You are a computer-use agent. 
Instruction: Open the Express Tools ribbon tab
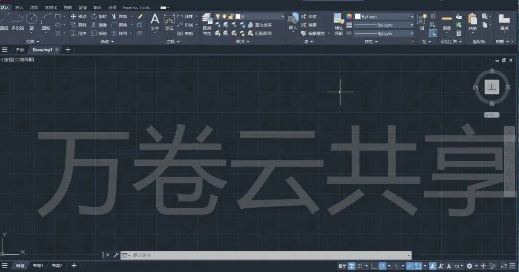pyautogui.click(x=136, y=7)
